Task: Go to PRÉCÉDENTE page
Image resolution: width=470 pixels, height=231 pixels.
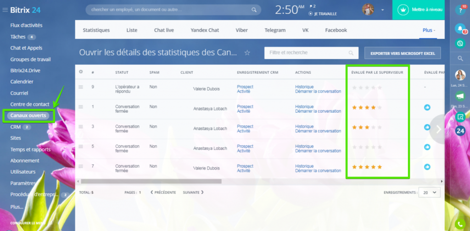Action: [x=163, y=192]
